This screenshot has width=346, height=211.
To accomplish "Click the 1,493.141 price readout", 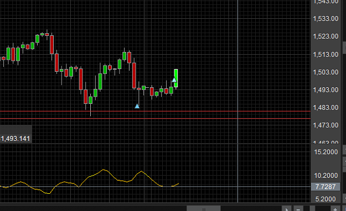I will 15,139.
